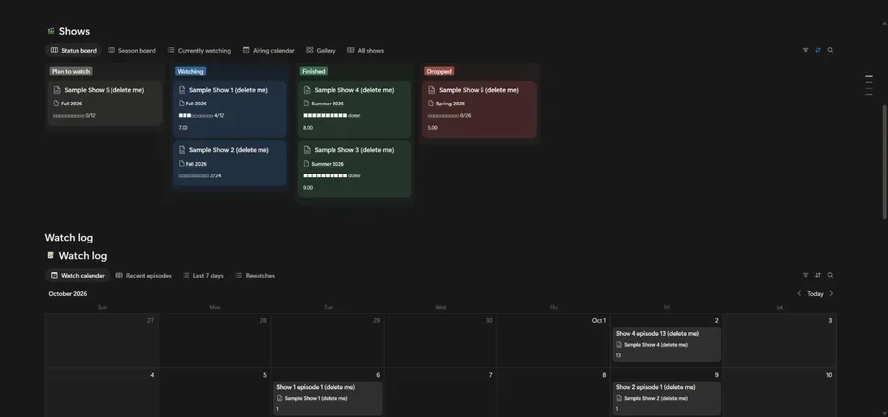
Task: Click page icon on Sample Show 2 card
Action: coord(182,150)
